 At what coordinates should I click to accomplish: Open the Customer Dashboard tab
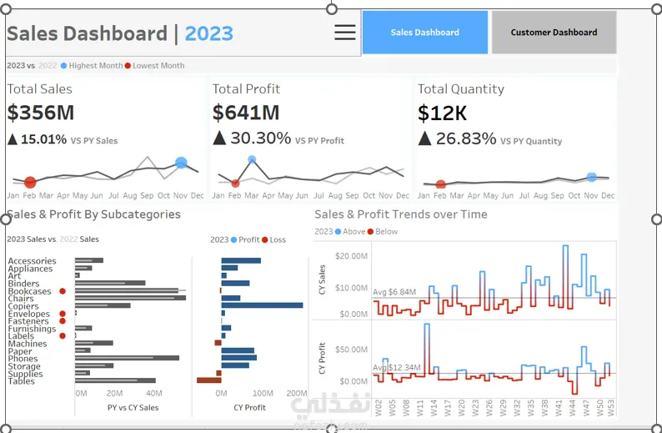[554, 32]
